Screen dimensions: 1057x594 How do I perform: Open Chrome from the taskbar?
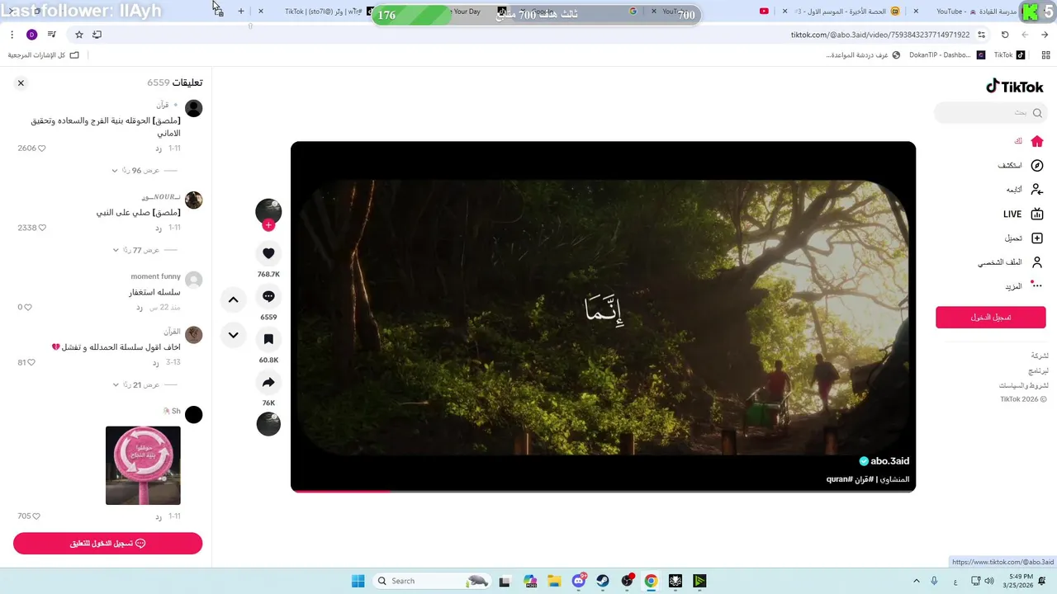point(651,581)
